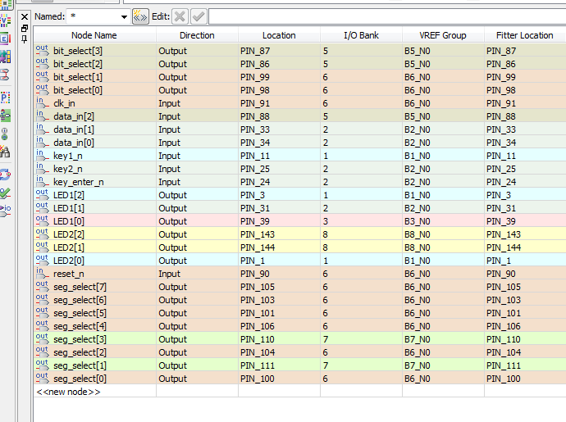Sort by the Node Name column header

(94, 35)
